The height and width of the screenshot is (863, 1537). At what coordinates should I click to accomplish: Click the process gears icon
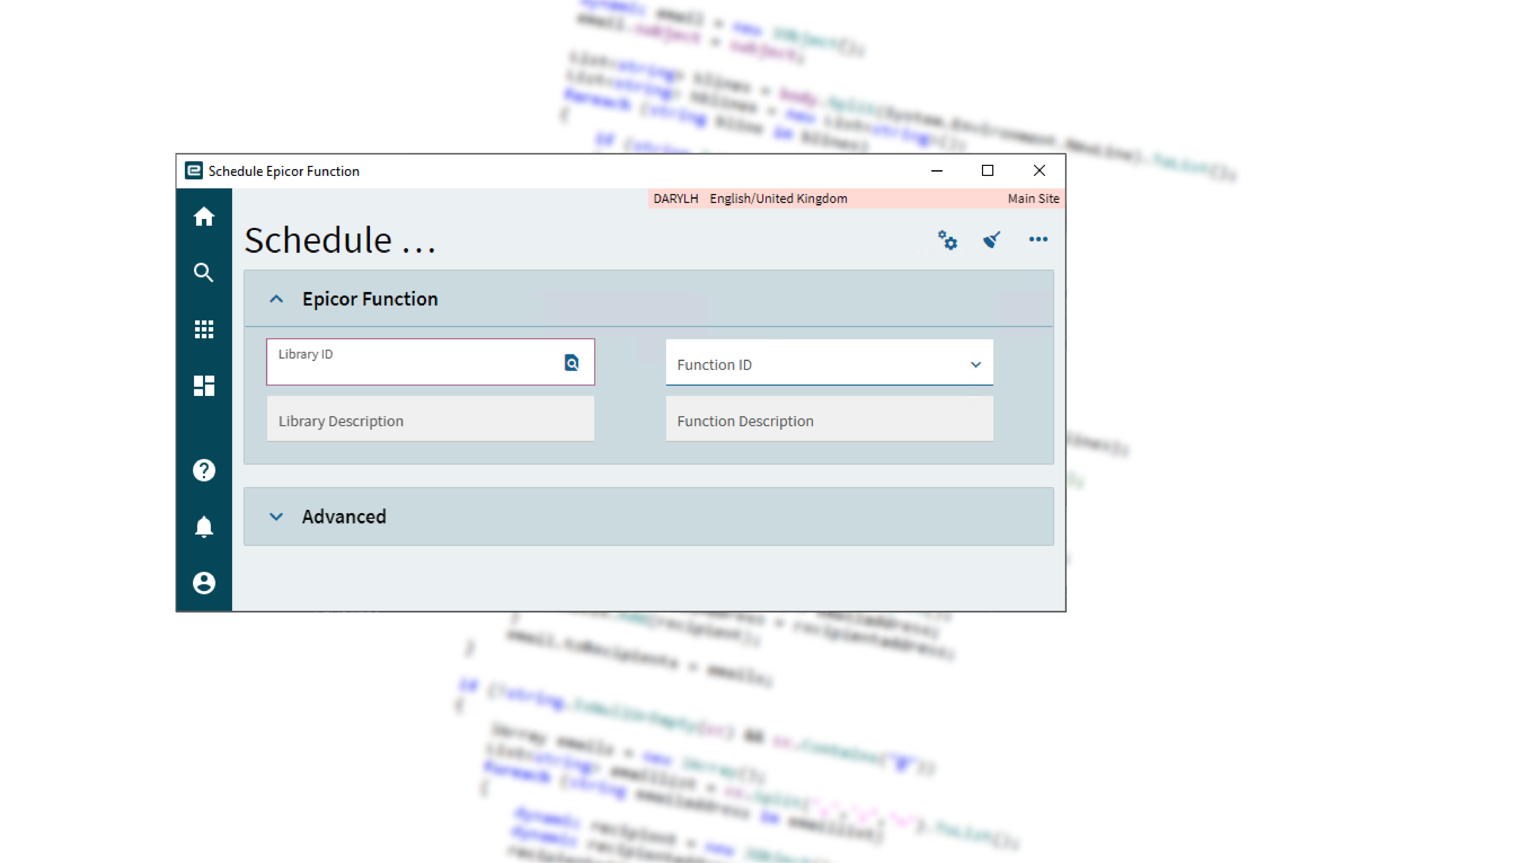pyautogui.click(x=947, y=240)
